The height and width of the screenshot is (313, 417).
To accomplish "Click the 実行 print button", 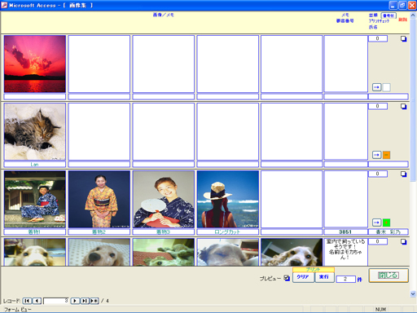I will click(324, 277).
